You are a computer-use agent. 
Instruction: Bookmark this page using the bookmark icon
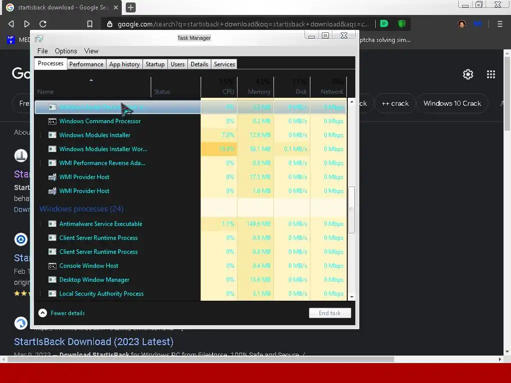click(90, 24)
